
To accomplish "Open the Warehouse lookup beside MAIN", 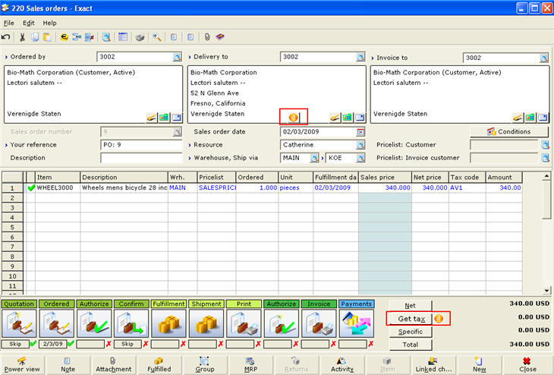I will 314,158.
